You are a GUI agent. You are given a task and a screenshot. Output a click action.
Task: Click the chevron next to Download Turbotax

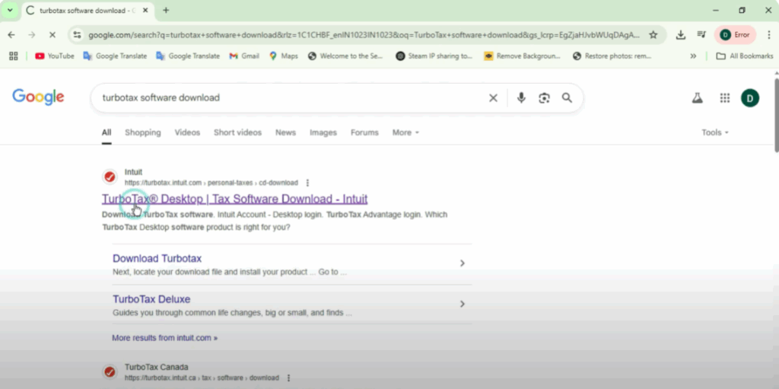coord(462,263)
